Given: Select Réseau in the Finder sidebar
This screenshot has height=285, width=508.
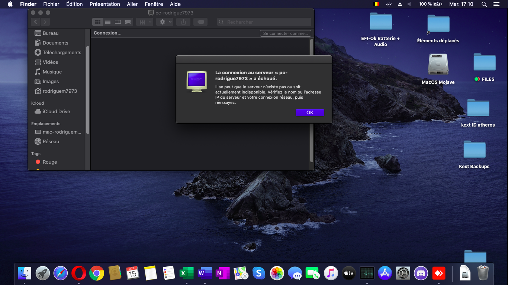Looking at the screenshot, I should tap(51, 141).
